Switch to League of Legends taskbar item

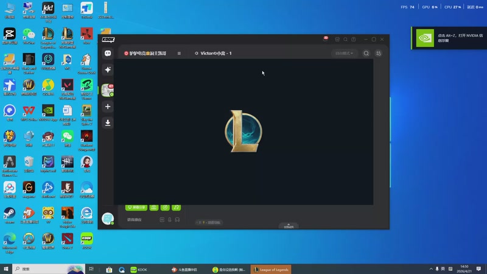(x=271, y=269)
